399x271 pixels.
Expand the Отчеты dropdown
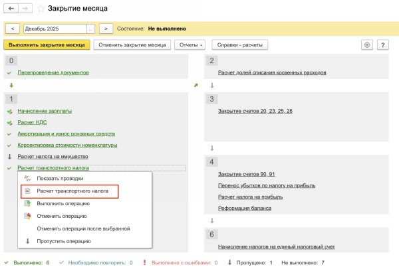(190, 45)
